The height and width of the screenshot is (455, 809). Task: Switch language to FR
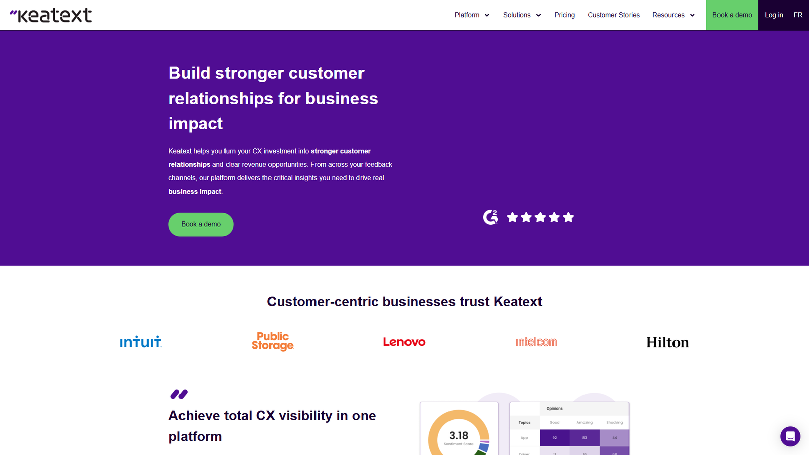click(798, 15)
